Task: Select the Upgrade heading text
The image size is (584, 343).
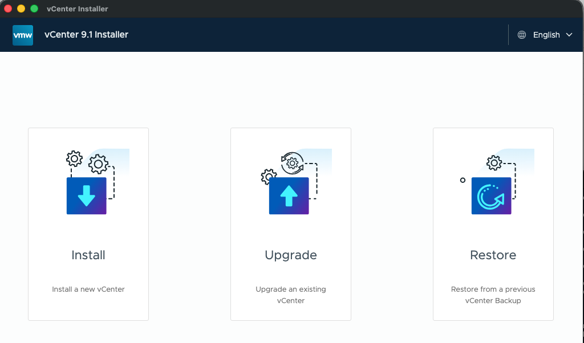Action: click(x=291, y=256)
